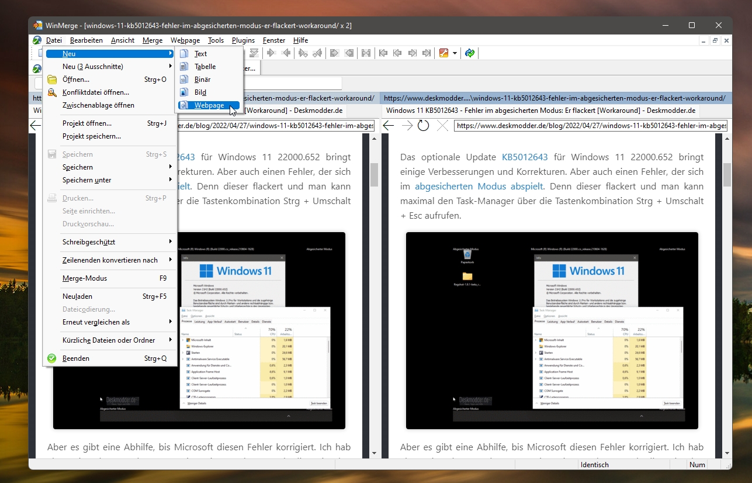Viewport: 752px width, 483px height.
Task: Click the right pane URL address field
Action: 591,126
